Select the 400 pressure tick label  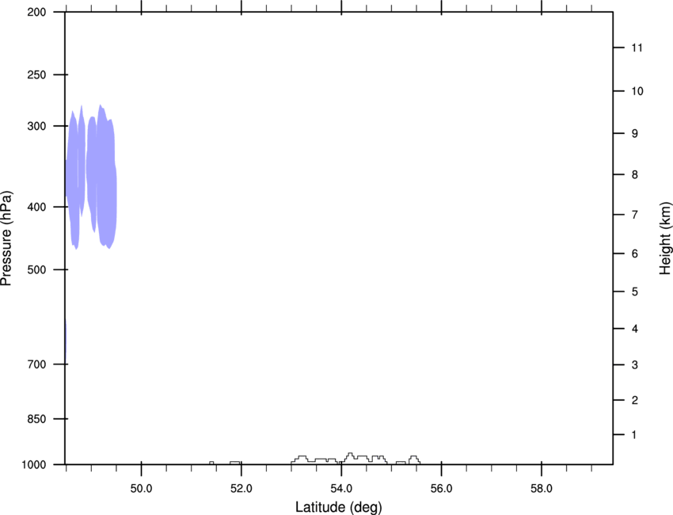36,207
